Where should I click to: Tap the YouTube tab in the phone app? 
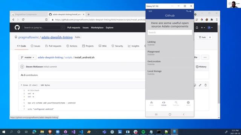pos(176,103)
